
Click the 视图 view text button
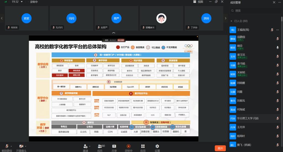point(200,2)
